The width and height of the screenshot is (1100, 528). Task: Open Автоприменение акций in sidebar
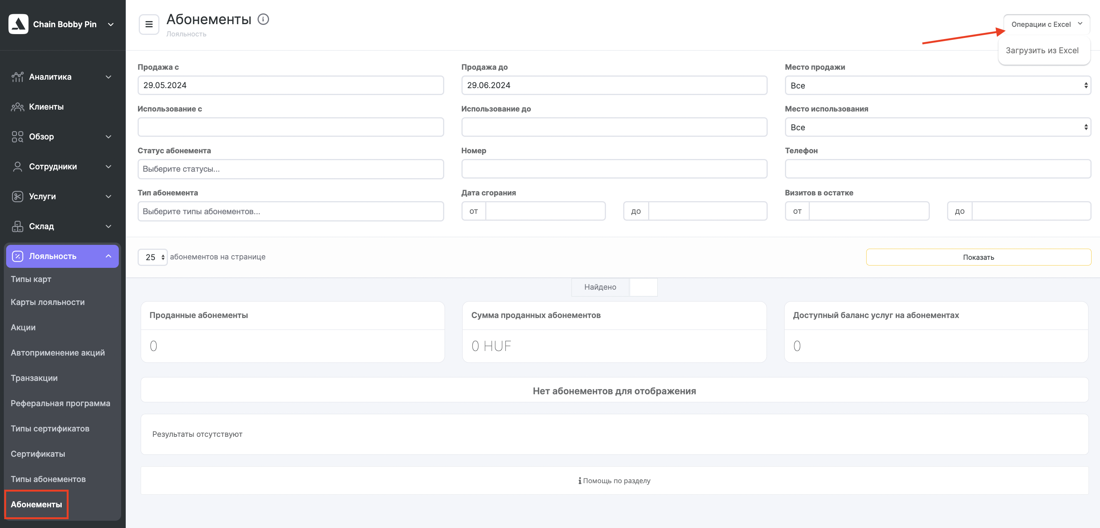pyautogui.click(x=57, y=353)
